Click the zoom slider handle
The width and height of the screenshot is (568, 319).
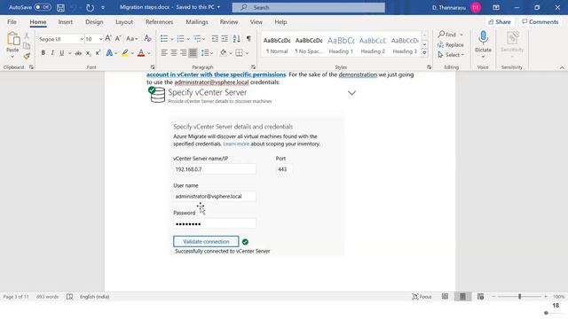519,297
